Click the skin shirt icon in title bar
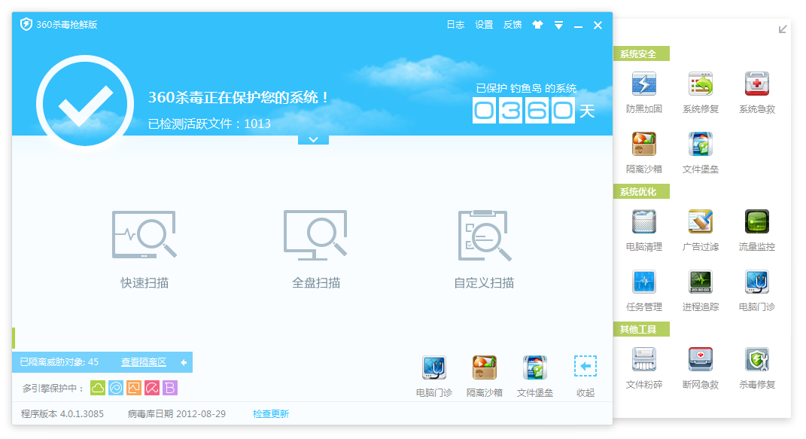The height and width of the screenshot is (439, 806). click(537, 25)
